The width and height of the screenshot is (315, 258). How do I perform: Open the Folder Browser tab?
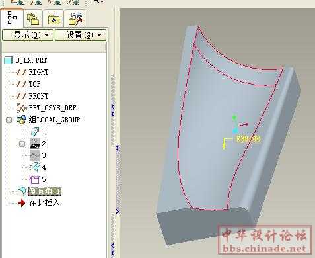33,19
